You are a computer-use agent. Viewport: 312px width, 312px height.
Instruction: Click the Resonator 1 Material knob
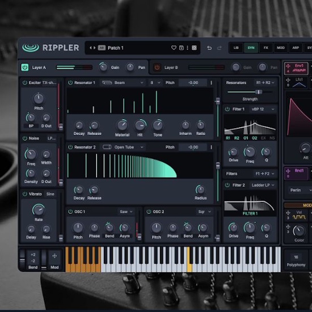pyautogui.click(x=122, y=125)
